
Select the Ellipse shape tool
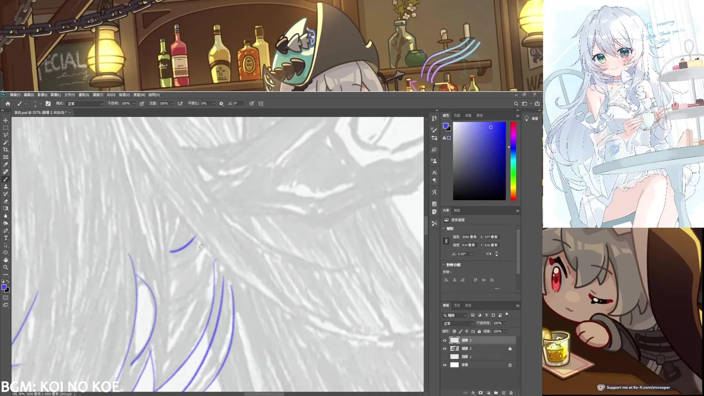coord(6,252)
